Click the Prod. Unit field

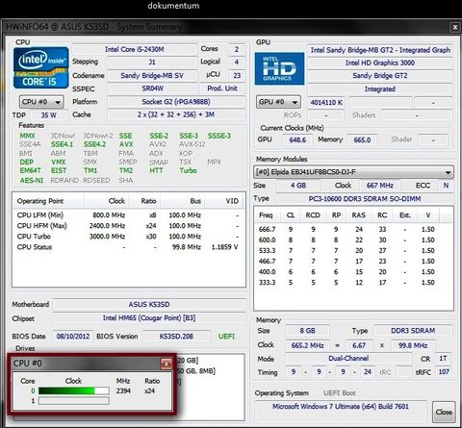(222, 88)
